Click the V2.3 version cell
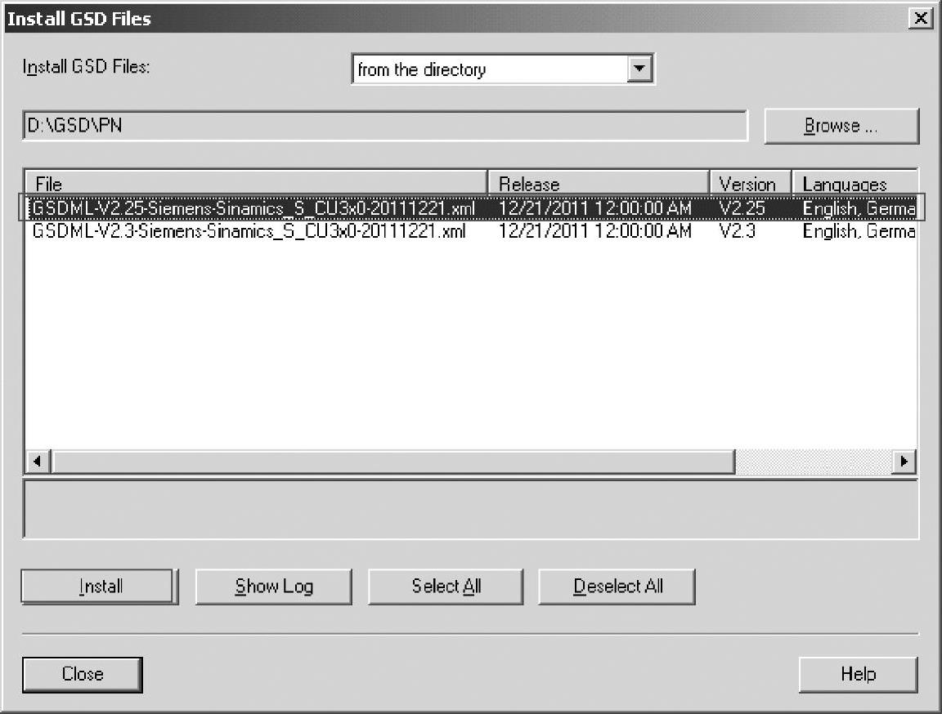The image size is (942, 714). [737, 231]
